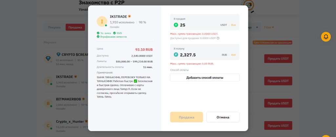
Task: Click the email verification check mark
Action: pos(98,33)
